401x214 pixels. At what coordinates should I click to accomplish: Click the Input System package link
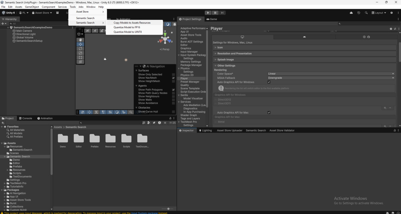(x=144, y=213)
